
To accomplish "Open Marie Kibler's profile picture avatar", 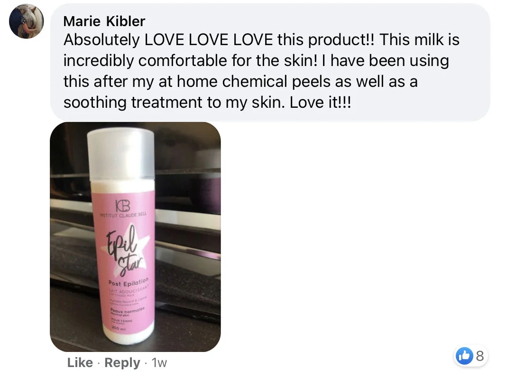I will 27,21.
